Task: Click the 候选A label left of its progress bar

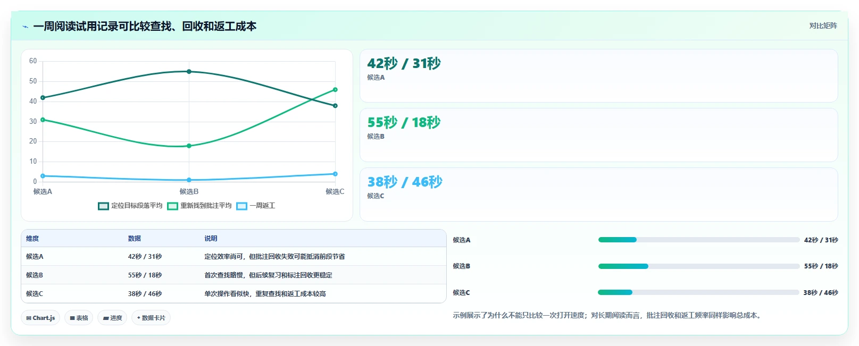Action: tap(462, 240)
